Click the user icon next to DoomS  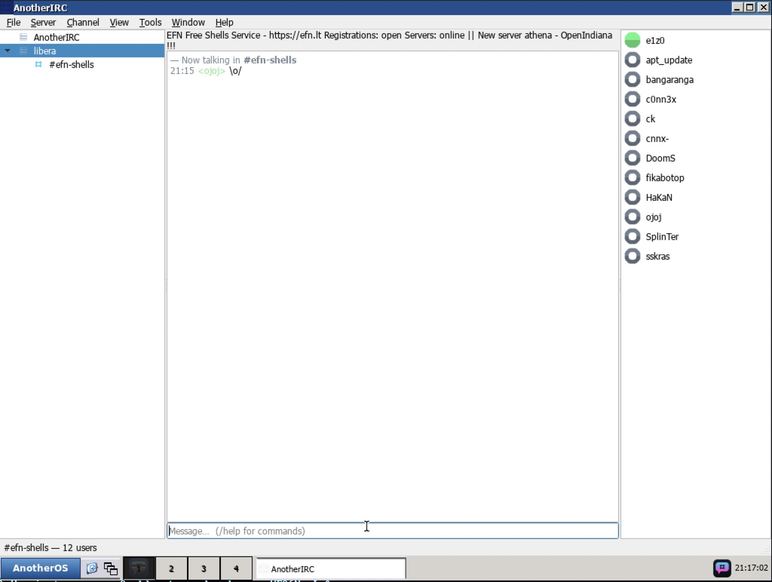click(x=632, y=158)
